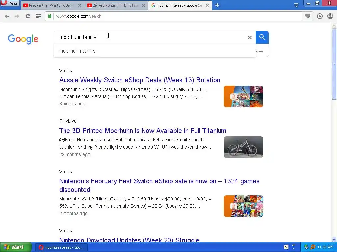
Task: Restore down the Opera window
Action: coord(317,3)
